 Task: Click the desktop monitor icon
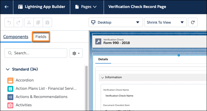93,22
